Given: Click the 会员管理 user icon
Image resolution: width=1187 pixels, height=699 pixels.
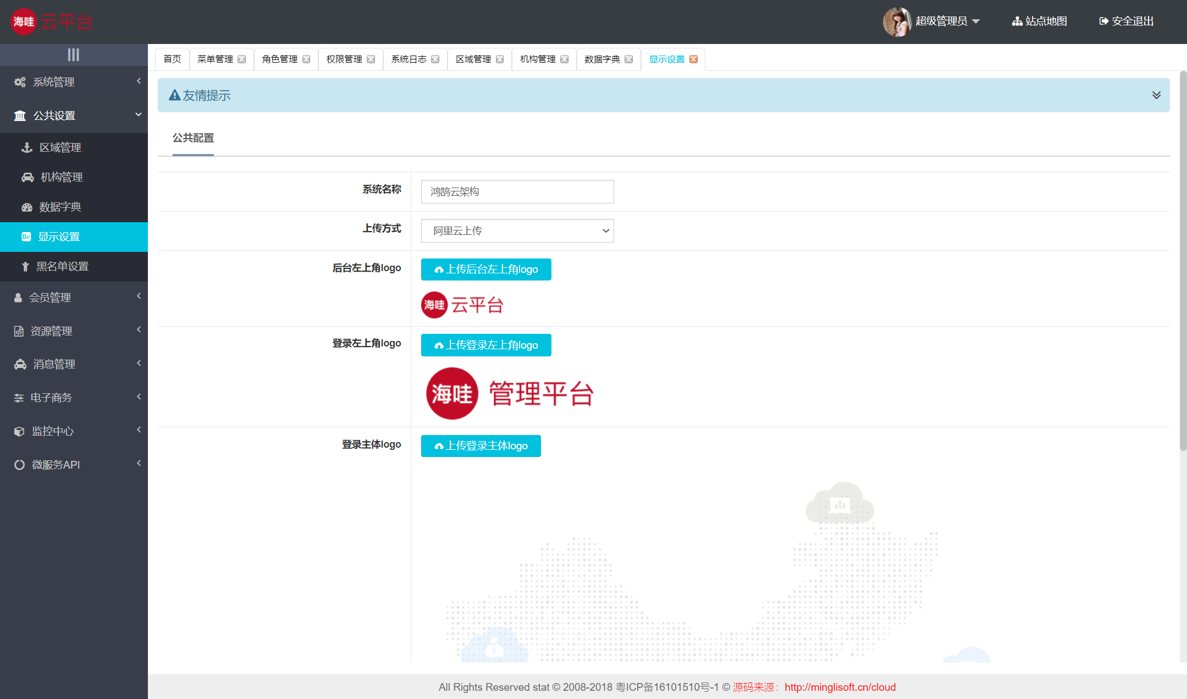Looking at the screenshot, I should pyautogui.click(x=18, y=297).
